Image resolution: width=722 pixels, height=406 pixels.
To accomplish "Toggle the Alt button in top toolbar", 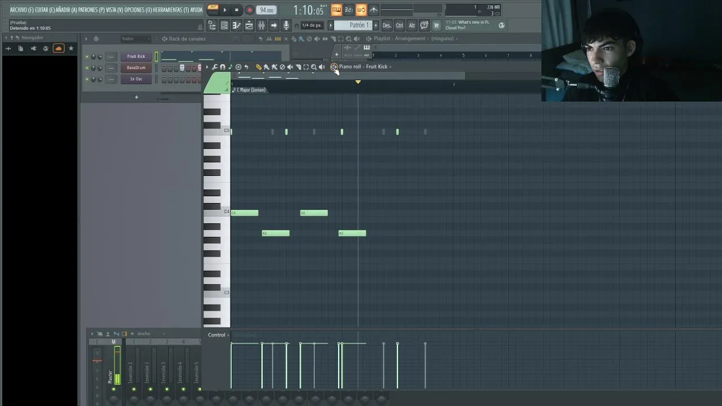I will [412, 25].
